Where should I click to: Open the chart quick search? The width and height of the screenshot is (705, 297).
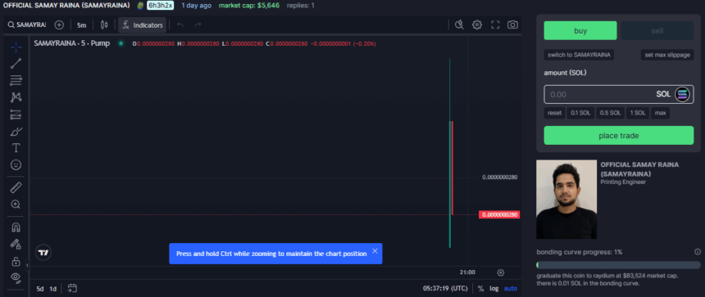point(459,25)
